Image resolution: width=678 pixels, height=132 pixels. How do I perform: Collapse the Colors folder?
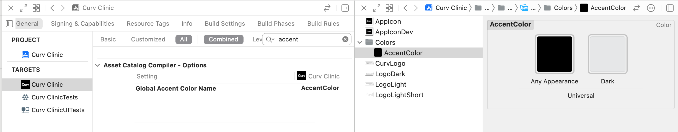pyautogui.click(x=360, y=43)
